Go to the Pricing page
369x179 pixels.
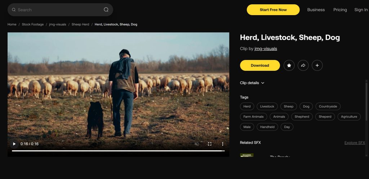pos(340,10)
